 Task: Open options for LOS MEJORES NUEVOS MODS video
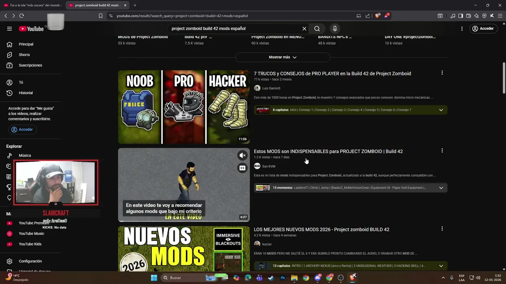pyautogui.click(x=442, y=228)
